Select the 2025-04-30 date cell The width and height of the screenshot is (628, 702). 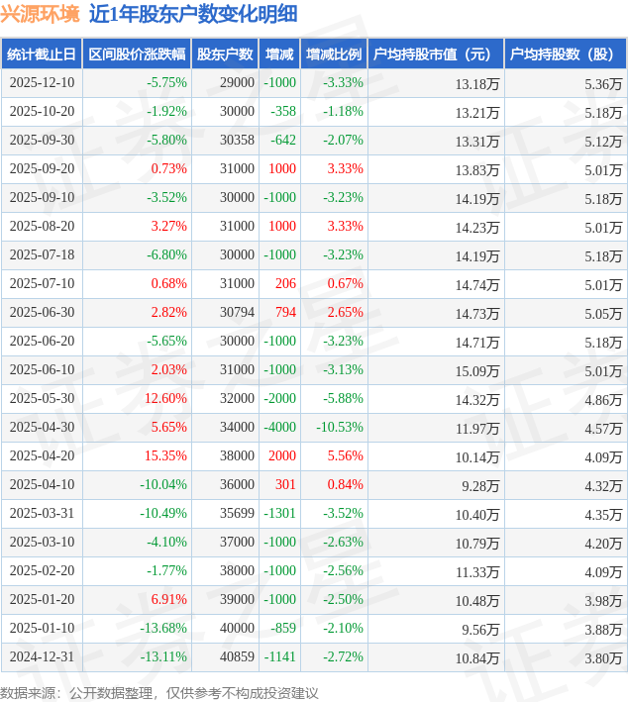click(x=42, y=428)
